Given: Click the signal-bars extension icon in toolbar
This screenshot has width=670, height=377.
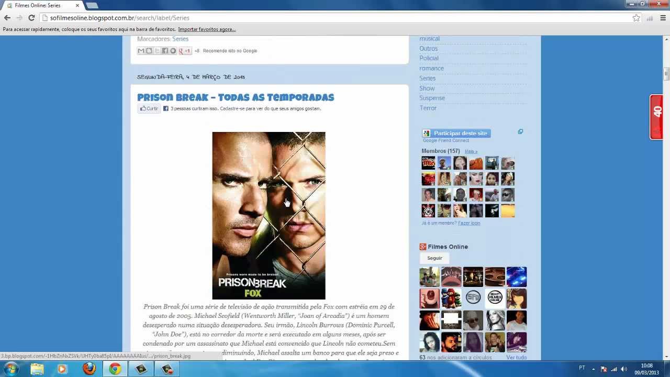Looking at the screenshot, I should [650, 18].
